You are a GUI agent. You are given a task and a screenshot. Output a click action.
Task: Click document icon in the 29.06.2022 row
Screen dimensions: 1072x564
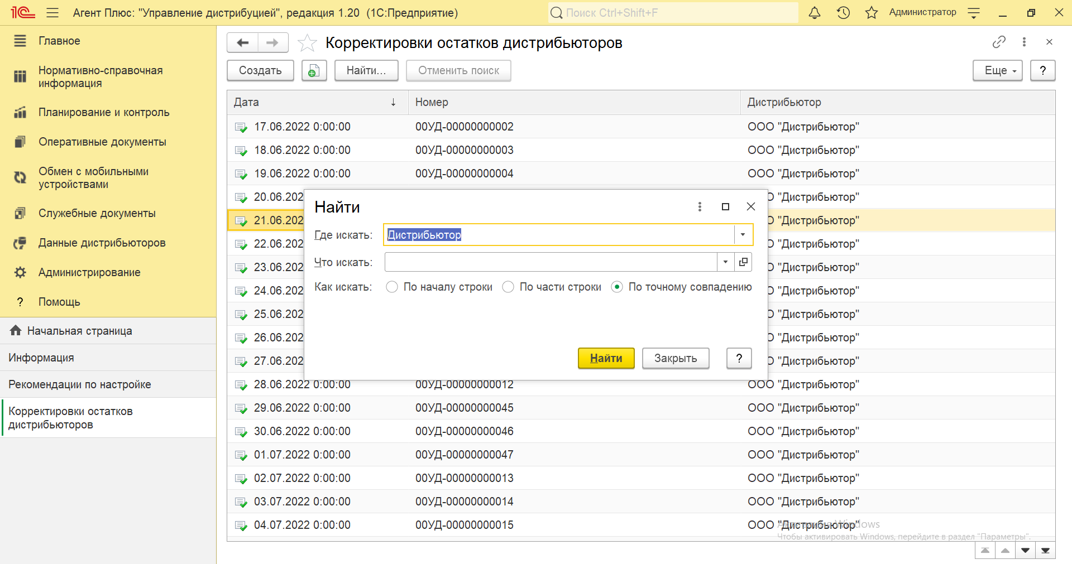(241, 408)
